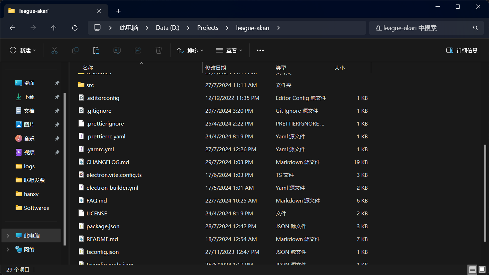The height and width of the screenshot is (275, 489).
Task: Navigate to Data (D:) breadcrumb
Action: (167, 28)
